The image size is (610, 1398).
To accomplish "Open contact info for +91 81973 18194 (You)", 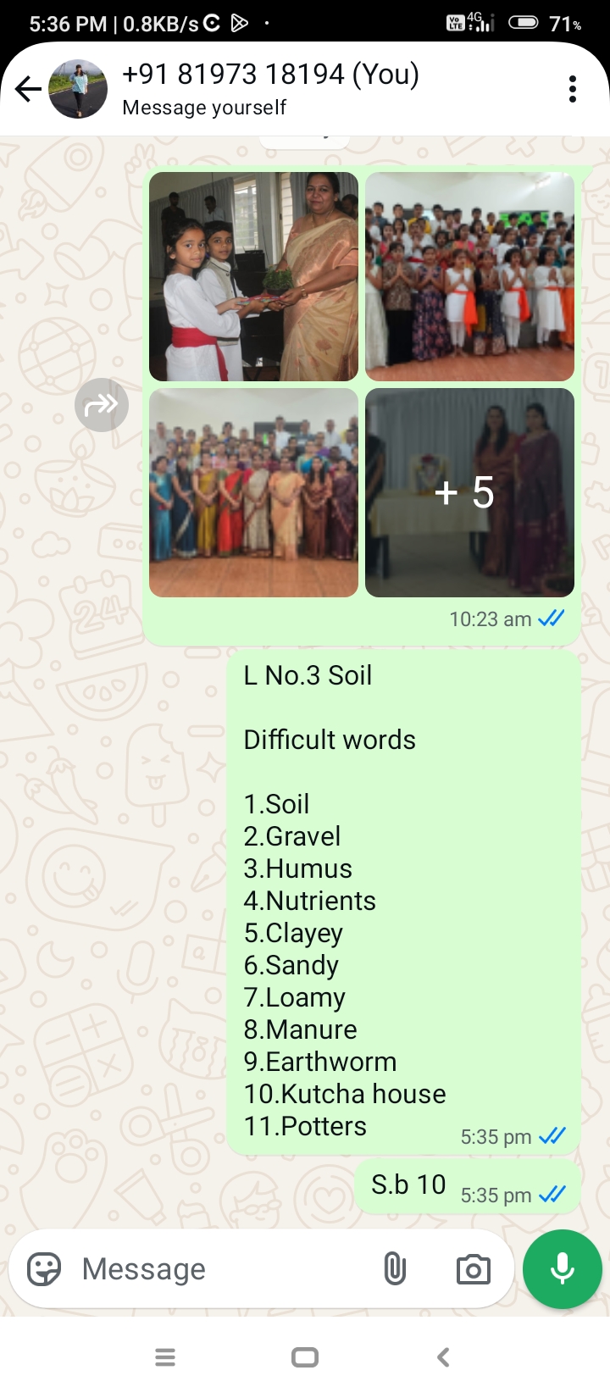I will click(271, 75).
